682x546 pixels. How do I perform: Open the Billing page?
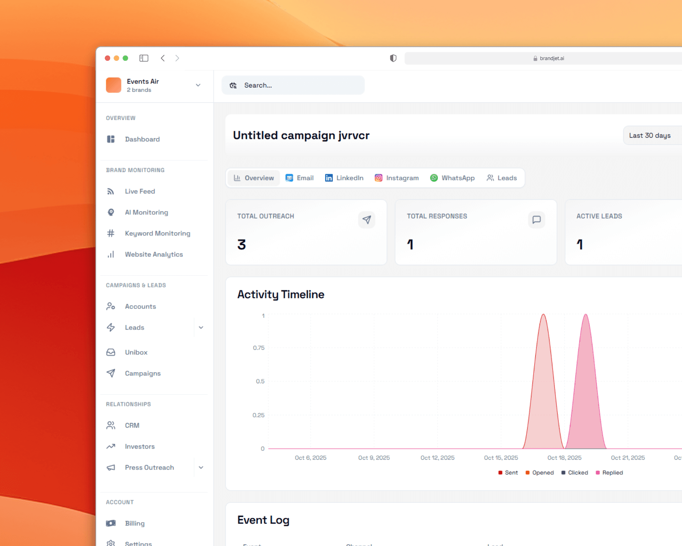(x=135, y=523)
